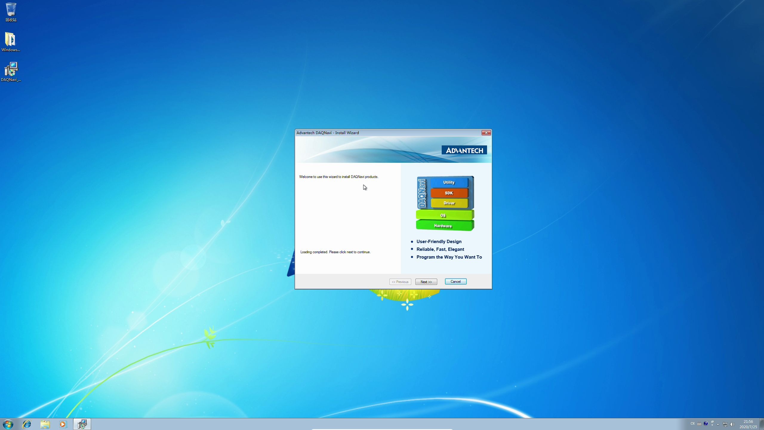The image size is (764, 430).
Task: Expand hidden system tray icons
Action: click(717, 424)
